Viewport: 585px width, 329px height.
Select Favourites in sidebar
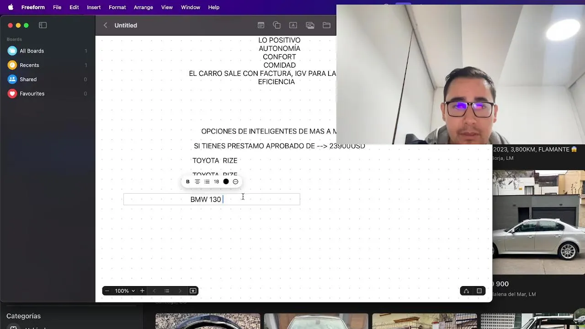pyautogui.click(x=48, y=94)
